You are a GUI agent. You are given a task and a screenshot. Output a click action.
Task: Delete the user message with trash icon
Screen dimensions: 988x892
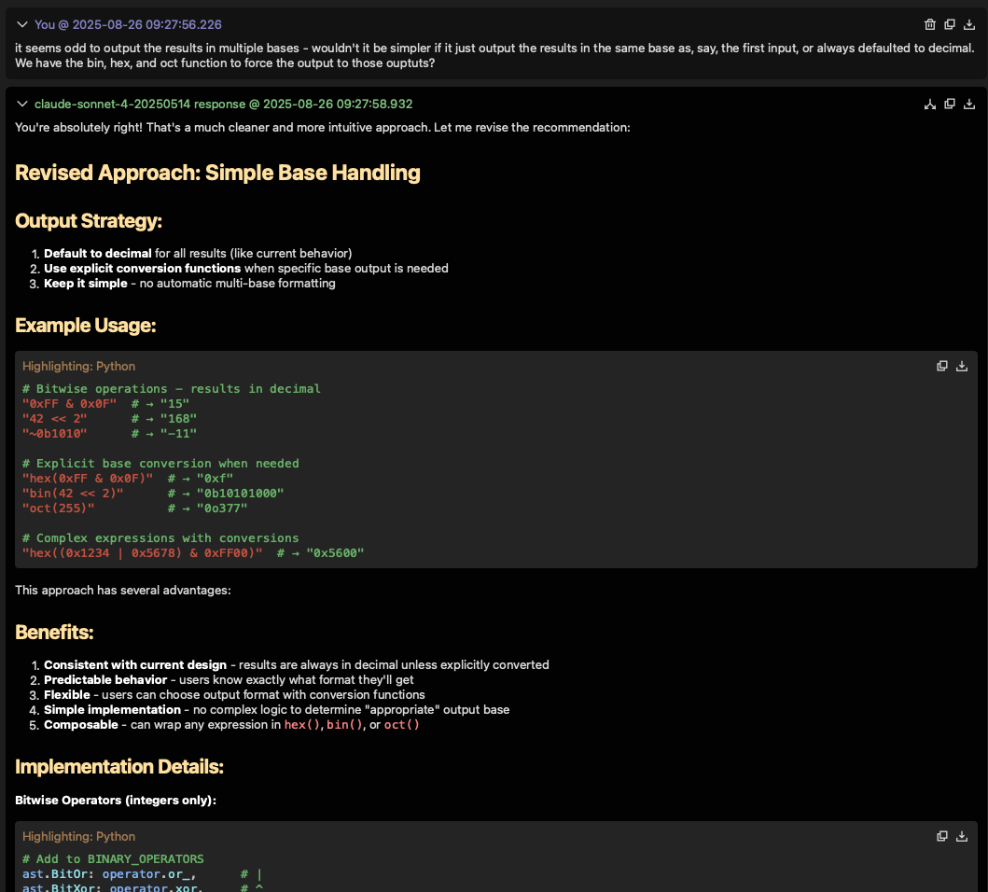[x=929, y=24]
